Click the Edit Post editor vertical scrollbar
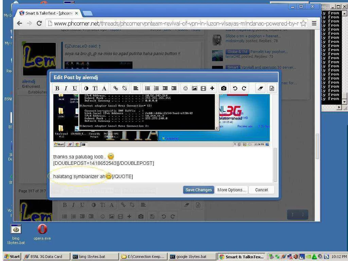Screen dimensions: 348x261 pos(275,165)
